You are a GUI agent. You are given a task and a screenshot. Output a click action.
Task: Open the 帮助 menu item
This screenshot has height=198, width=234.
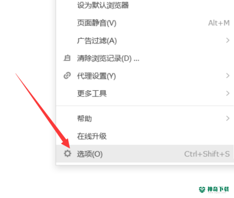click(145, 118)
